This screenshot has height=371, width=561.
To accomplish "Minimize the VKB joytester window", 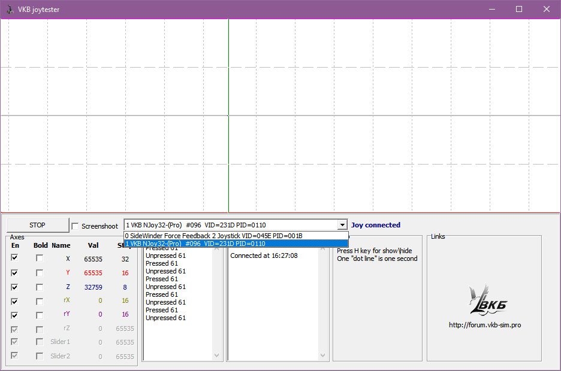I will (492, 10).
